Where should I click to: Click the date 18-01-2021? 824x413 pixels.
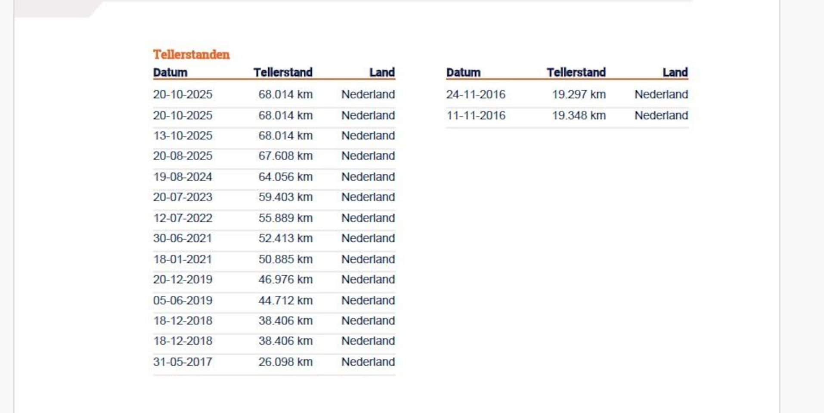[x=183, y=259]
